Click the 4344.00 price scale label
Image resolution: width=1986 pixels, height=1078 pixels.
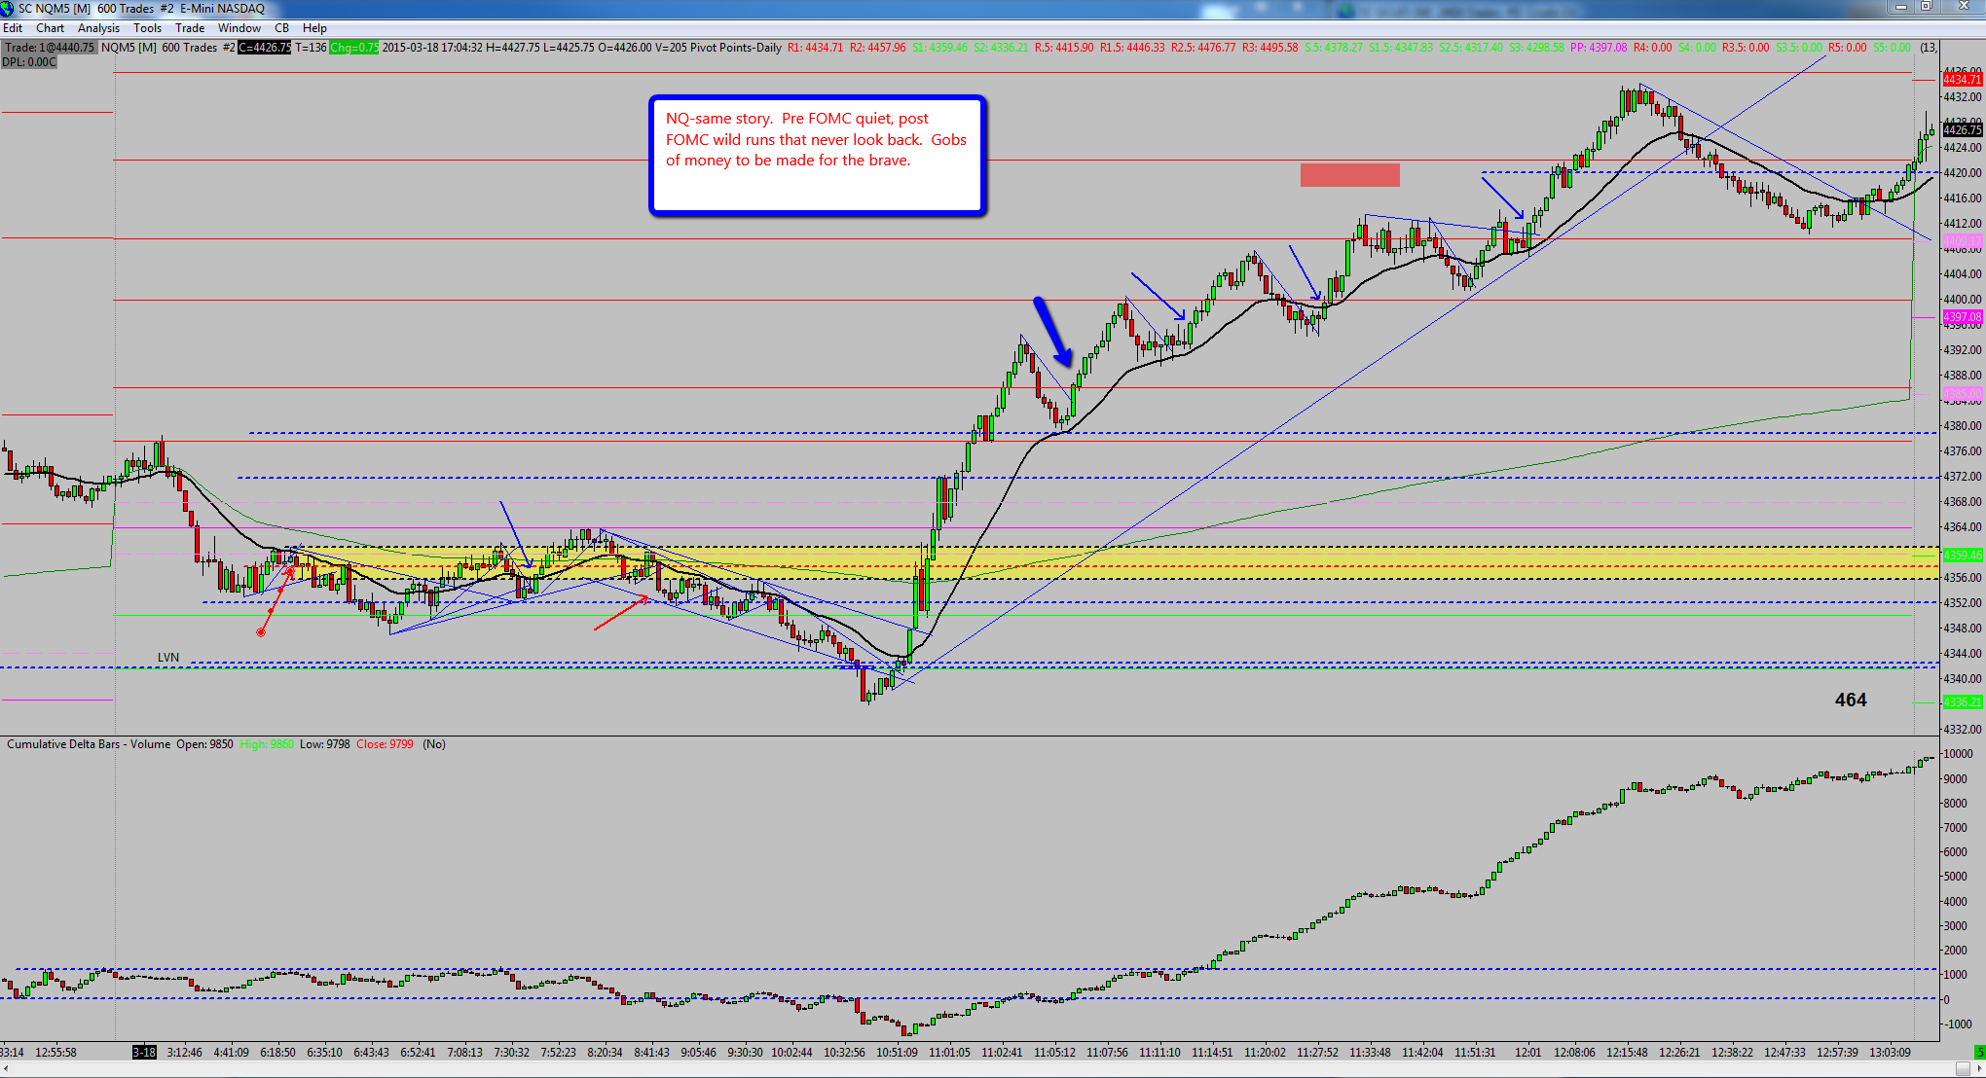tap(1962, 654)
